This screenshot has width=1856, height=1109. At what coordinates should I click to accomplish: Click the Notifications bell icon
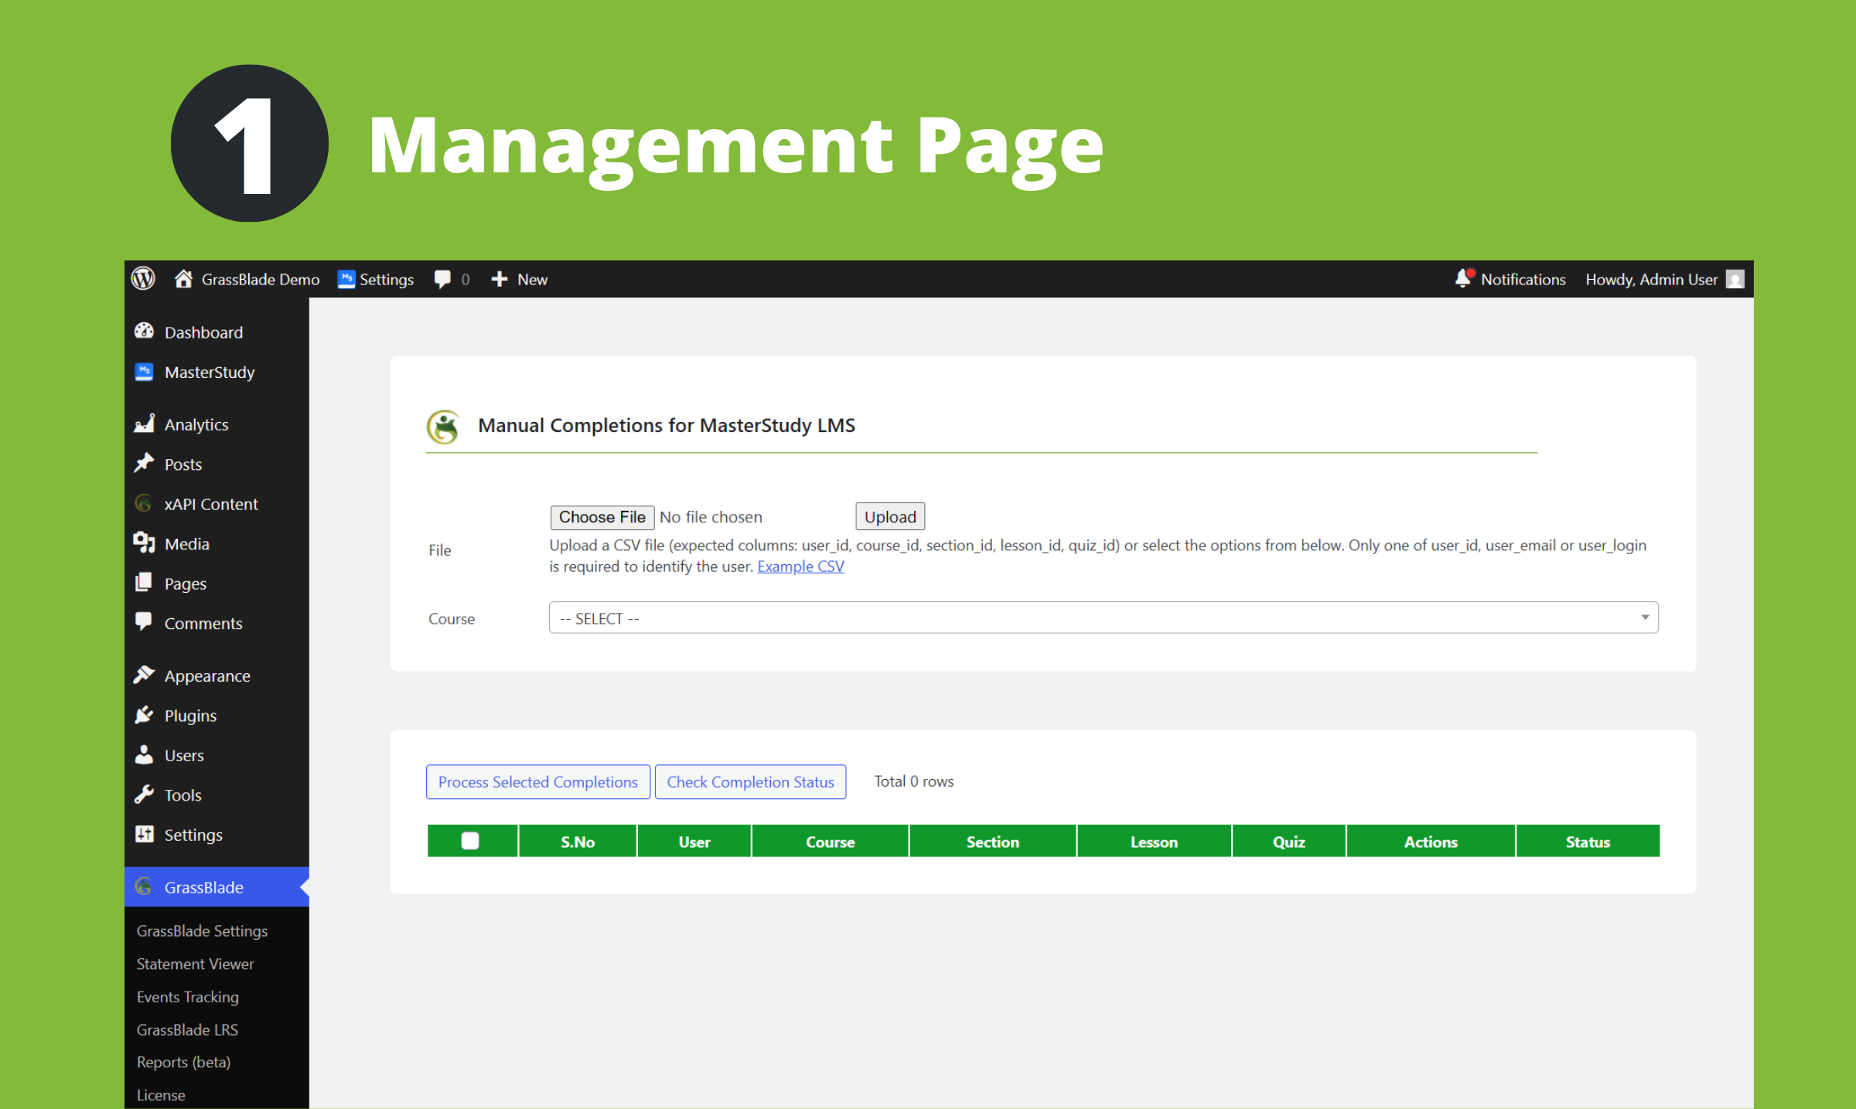(1463, 279)
